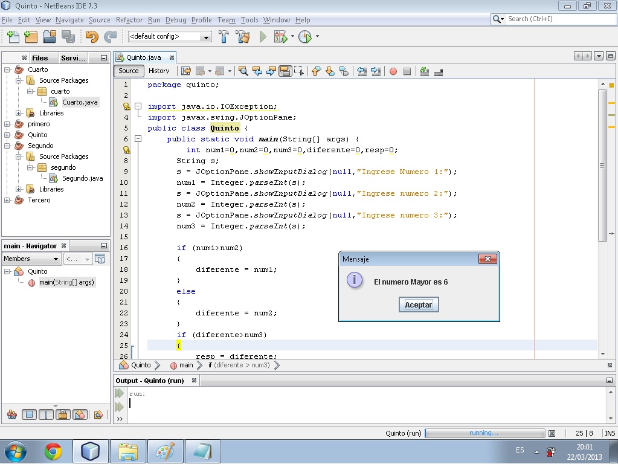
Task: Start macro recording with the red record icon
Action: click(393, 71)
